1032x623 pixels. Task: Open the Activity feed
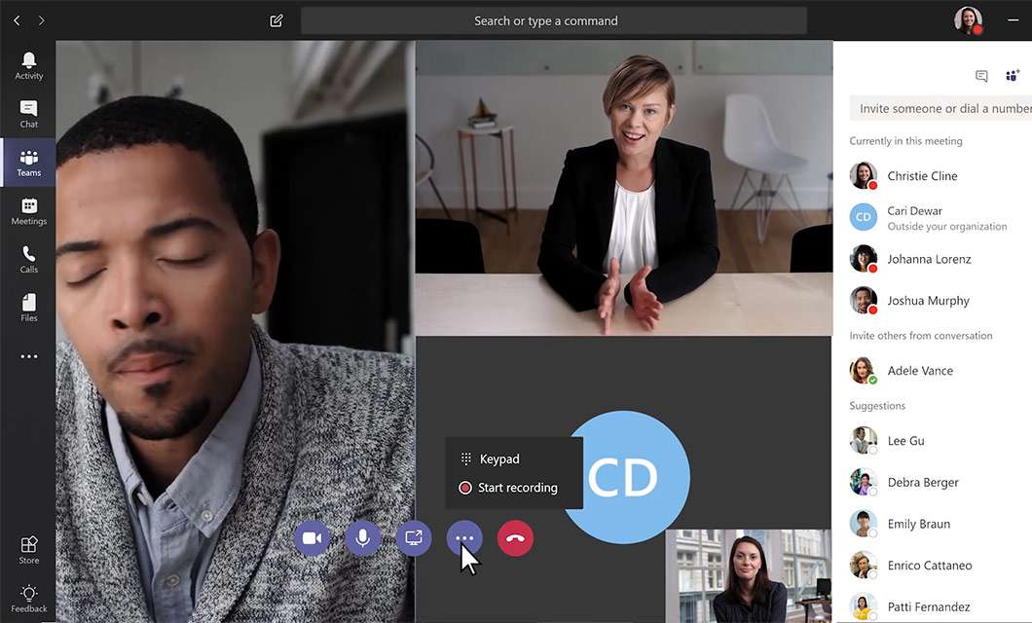tap(28, 65)
